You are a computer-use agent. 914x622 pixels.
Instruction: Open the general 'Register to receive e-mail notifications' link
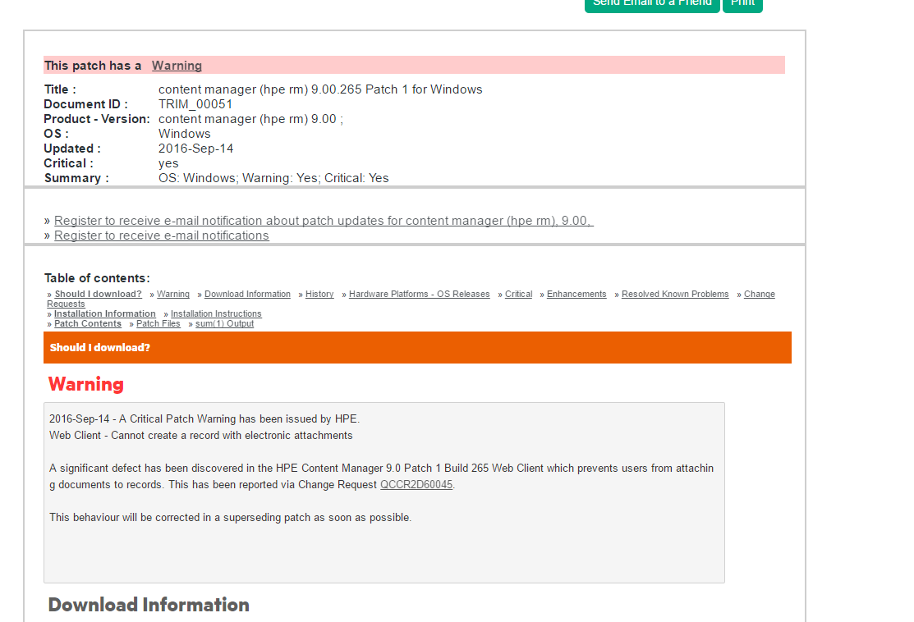[162, 236]
